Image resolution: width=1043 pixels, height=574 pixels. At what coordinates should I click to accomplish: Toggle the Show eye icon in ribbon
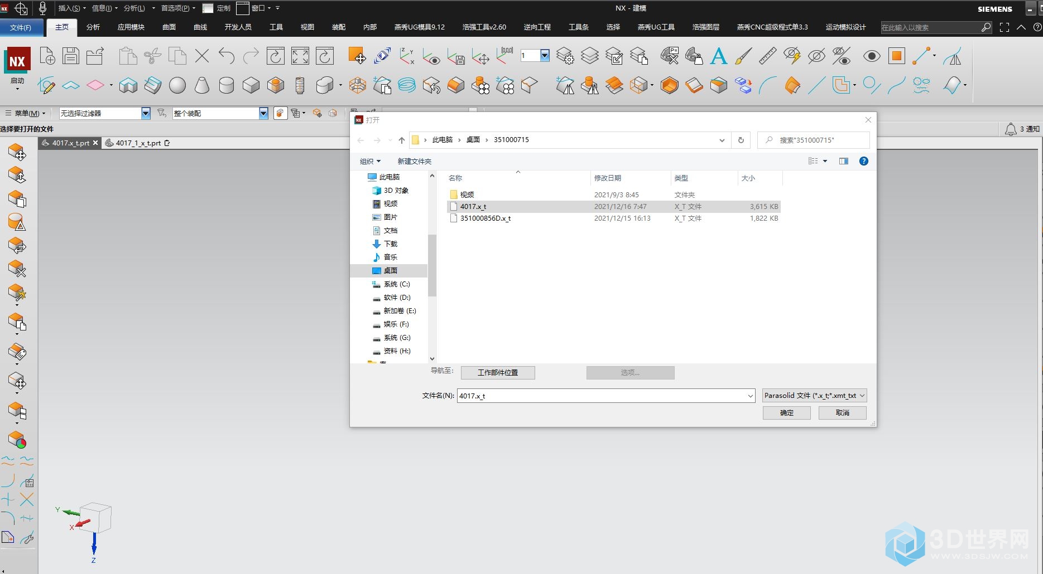pyautogui.click(x=872, y=56)
